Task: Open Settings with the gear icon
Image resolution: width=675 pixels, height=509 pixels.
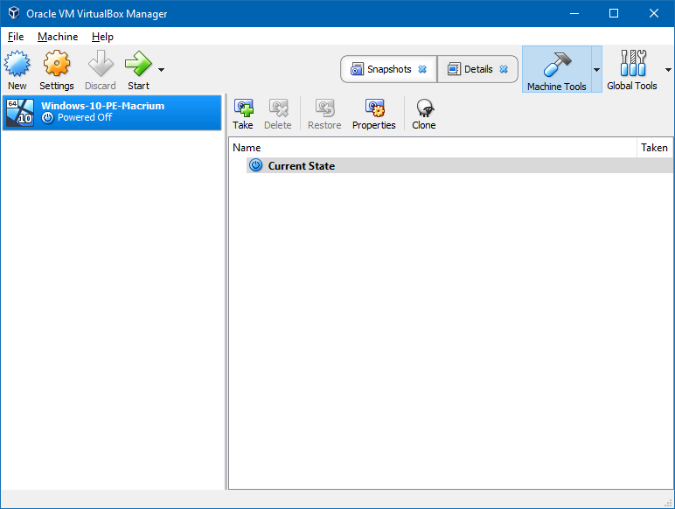Action: (x=56, y=64)
